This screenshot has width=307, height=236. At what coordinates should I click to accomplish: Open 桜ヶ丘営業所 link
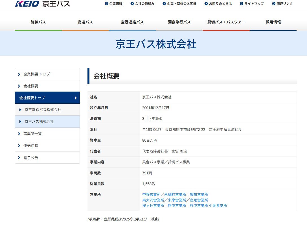click(153, 205)
